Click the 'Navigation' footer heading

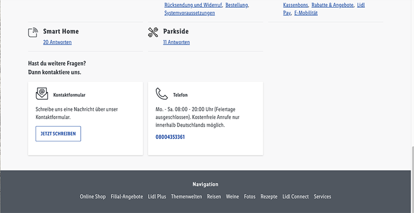(205, 184)
